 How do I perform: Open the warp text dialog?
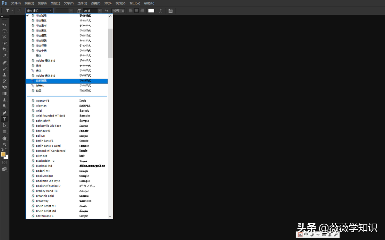coord(161,11)
